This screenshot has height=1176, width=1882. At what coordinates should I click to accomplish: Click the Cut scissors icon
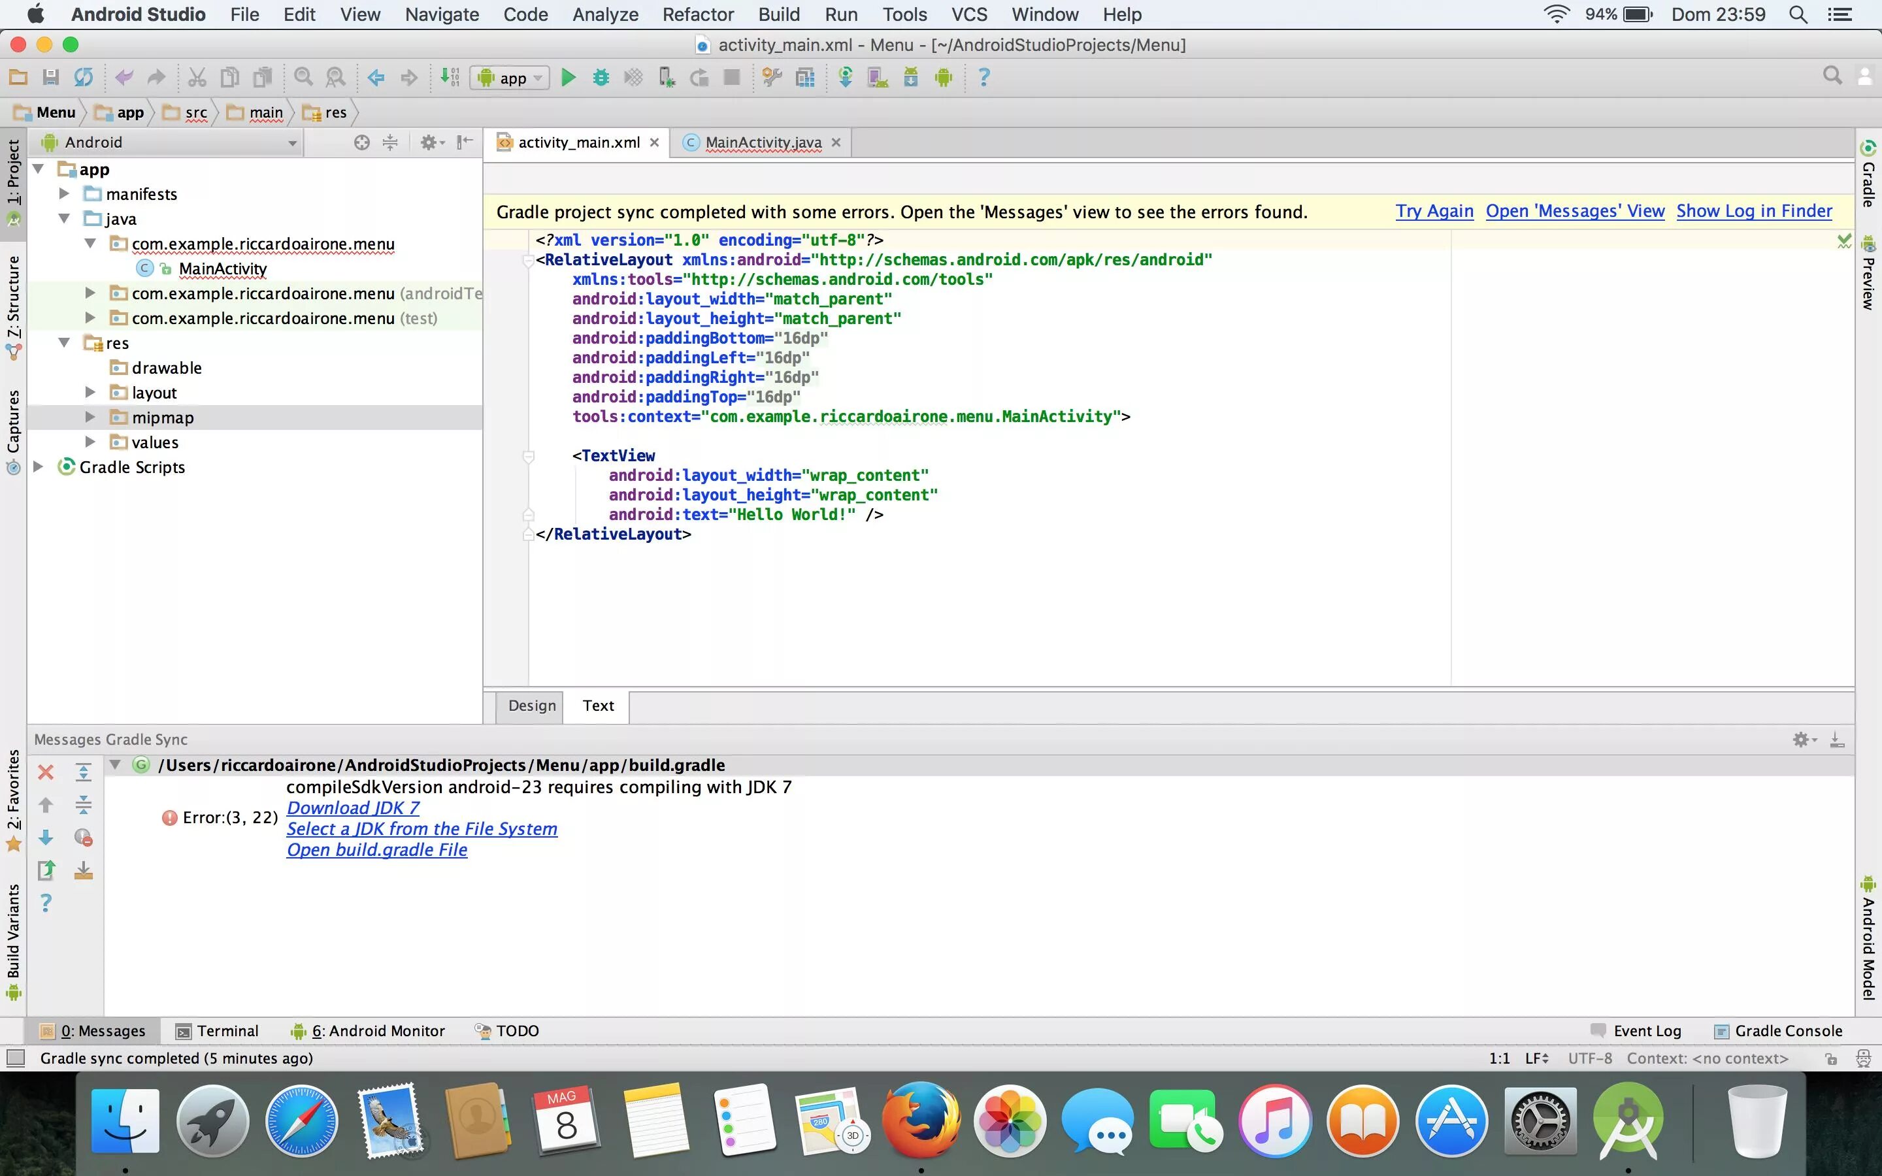(x=197, y=77)
